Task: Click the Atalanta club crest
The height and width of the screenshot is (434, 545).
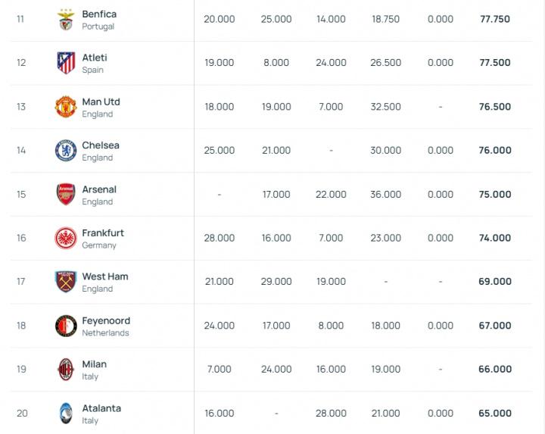Action: (x=66, y=414)
